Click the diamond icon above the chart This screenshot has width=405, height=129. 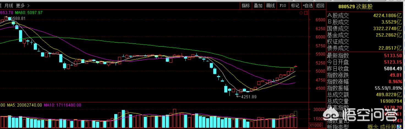[x=301, y=13]
